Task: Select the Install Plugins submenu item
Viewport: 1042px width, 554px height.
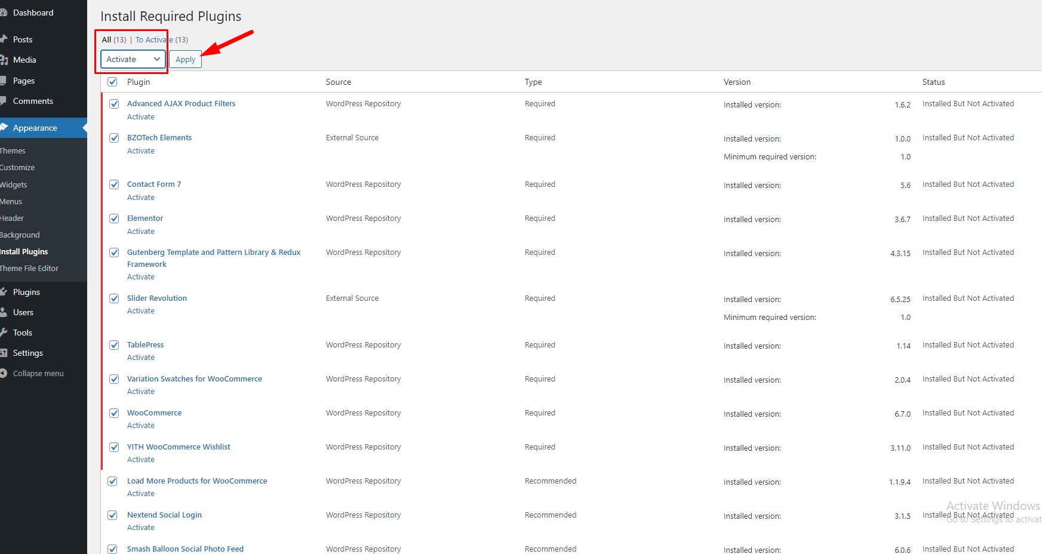Action: pos(24,252)
